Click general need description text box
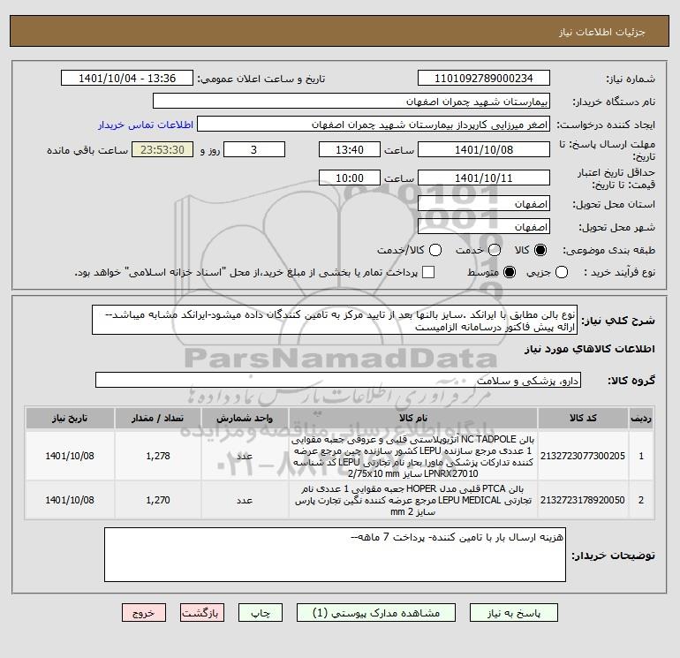The width and height of the screenshot is (680, 658). pos(335,320)
